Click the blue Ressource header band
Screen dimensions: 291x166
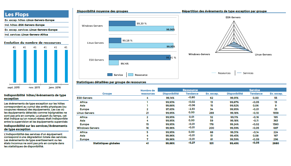pyautogui.click(x=190, y=90)
